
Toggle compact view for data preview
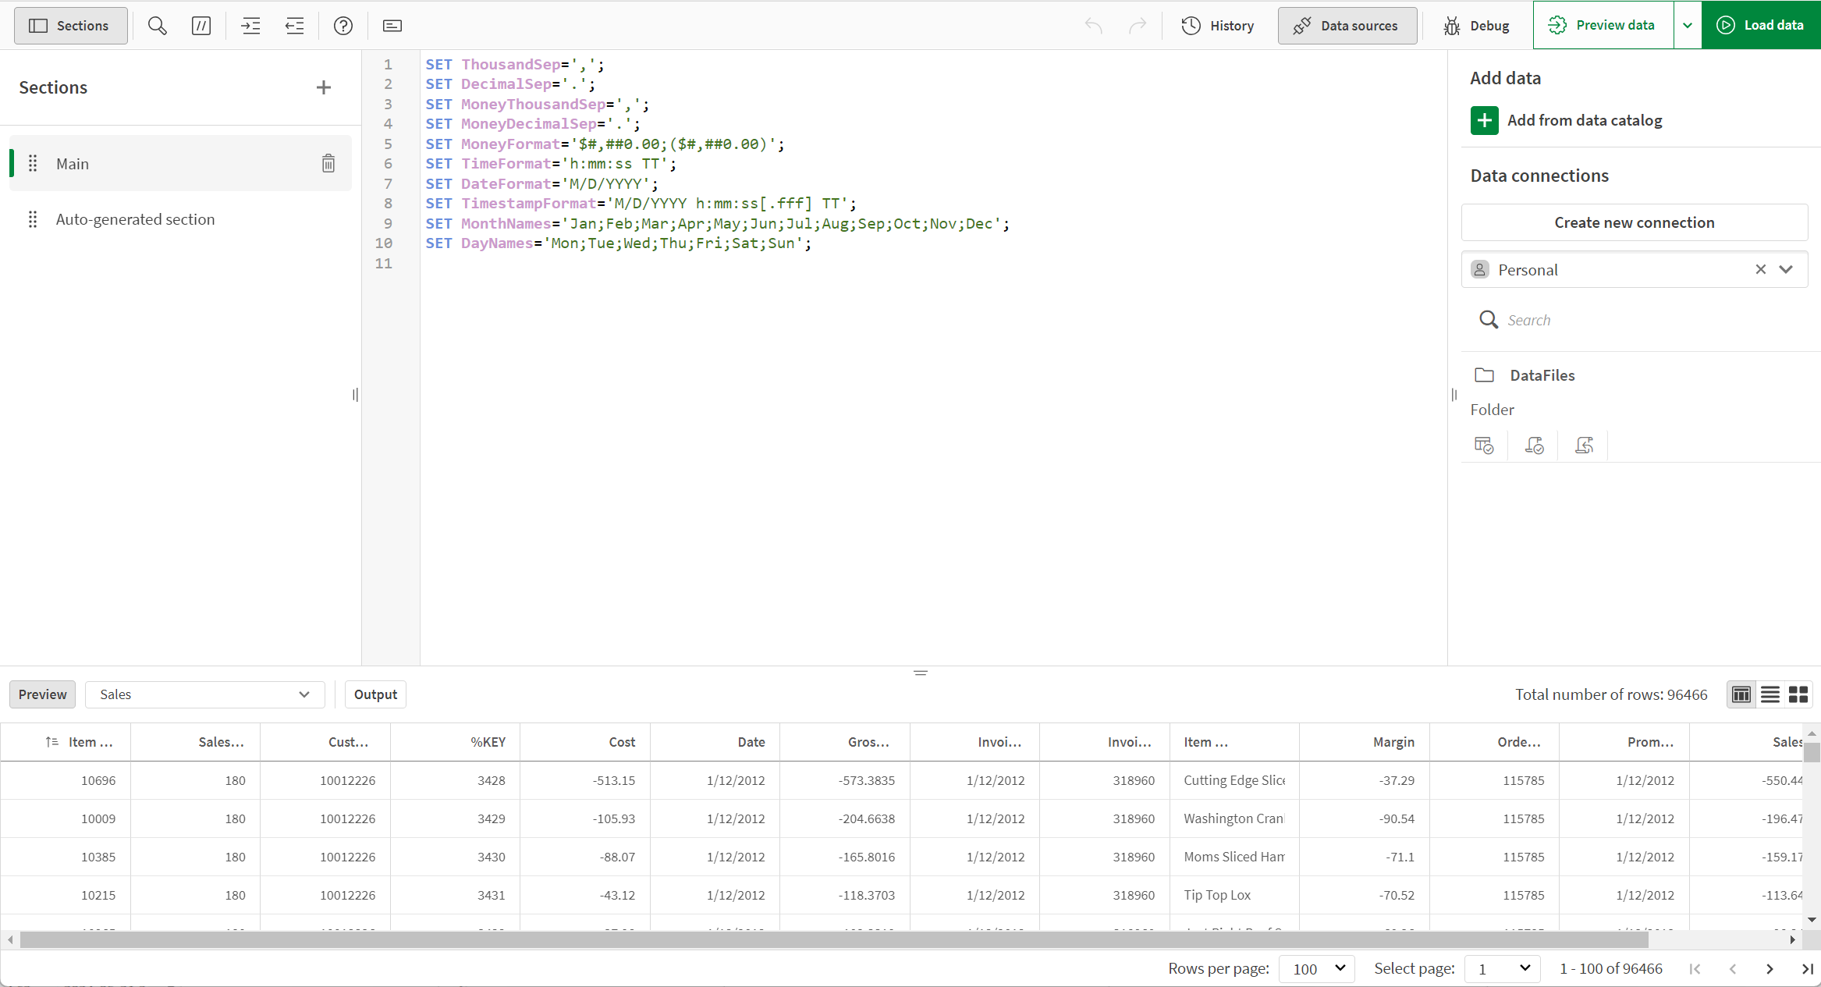1769,694
